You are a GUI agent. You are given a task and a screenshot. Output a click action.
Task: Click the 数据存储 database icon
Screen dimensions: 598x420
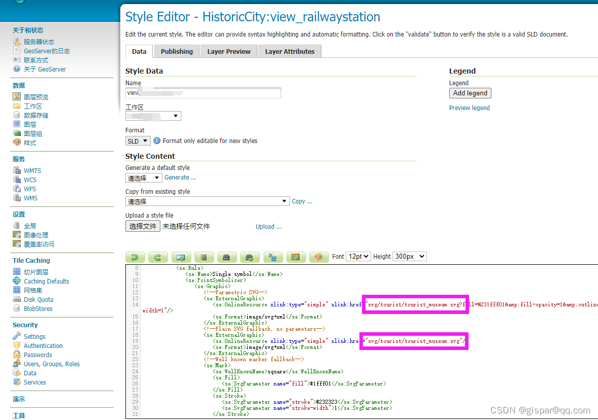click(17, 115)
